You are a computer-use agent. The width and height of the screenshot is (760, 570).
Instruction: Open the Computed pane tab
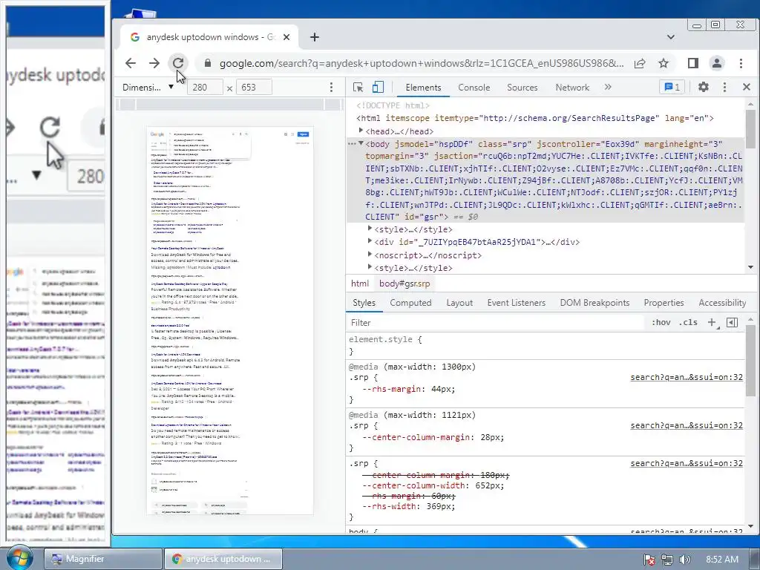(x=410, y=303)
